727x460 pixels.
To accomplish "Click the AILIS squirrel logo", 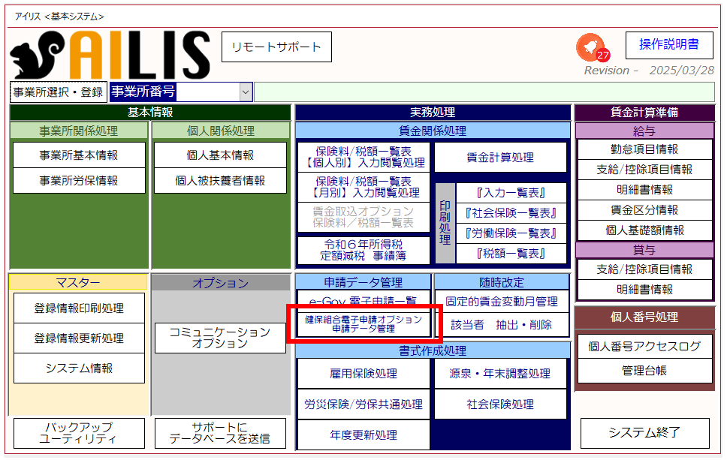I will 110,55.
